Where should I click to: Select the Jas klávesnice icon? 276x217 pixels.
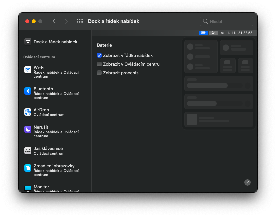[28, 151]
